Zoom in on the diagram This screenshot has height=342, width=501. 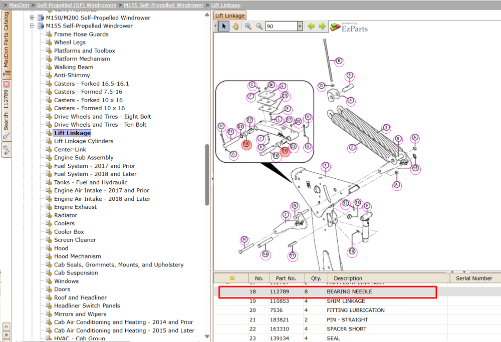248,26
